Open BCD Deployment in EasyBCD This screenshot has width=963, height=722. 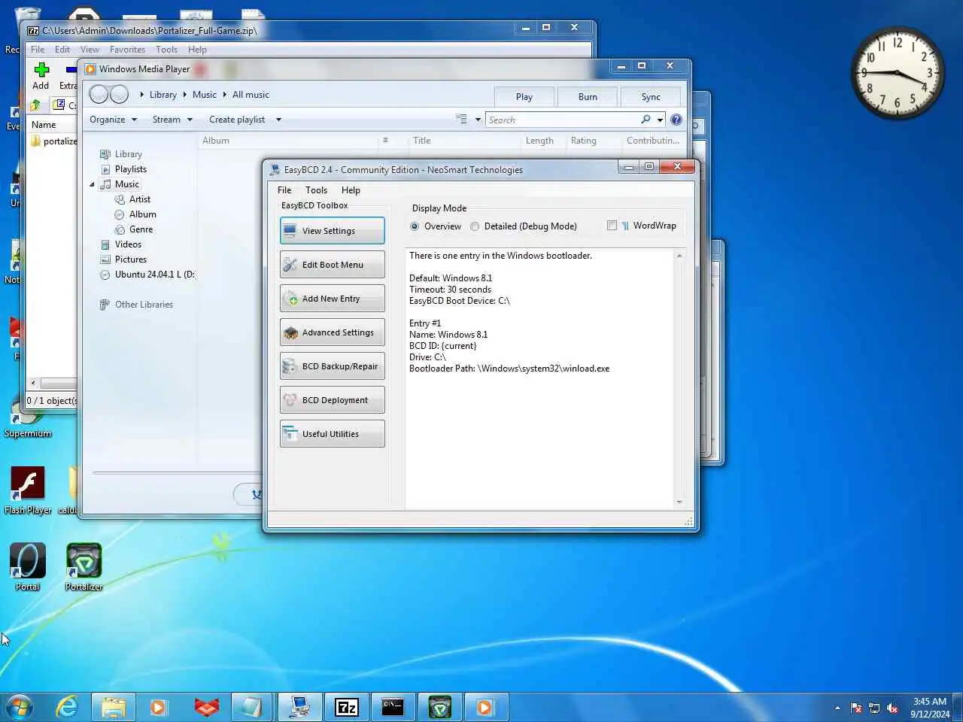(332, 400)
